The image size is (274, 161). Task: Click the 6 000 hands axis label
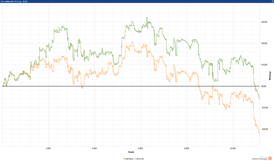tap(140, 148)
